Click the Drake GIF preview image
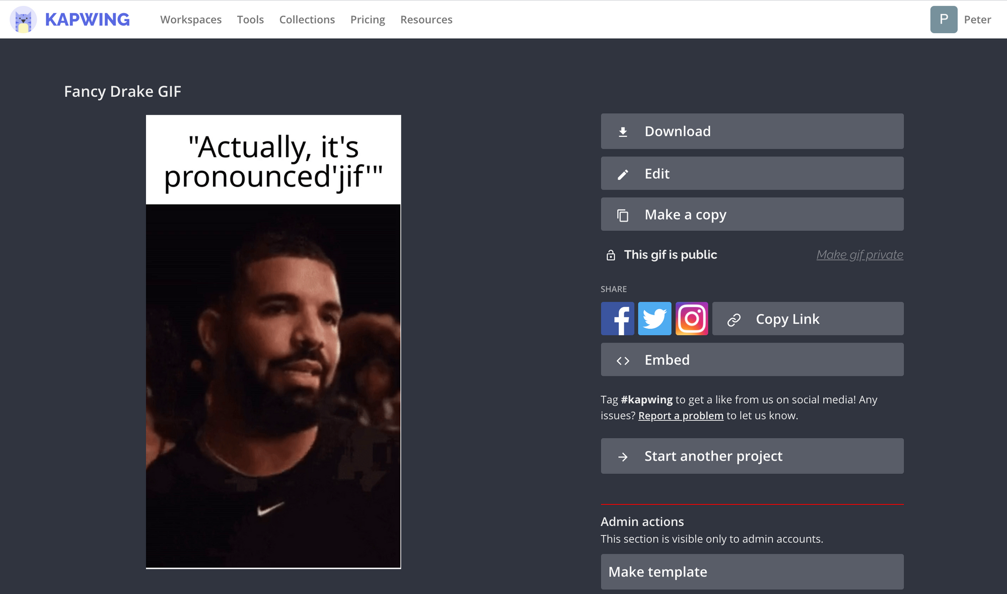 click(273, 342)
